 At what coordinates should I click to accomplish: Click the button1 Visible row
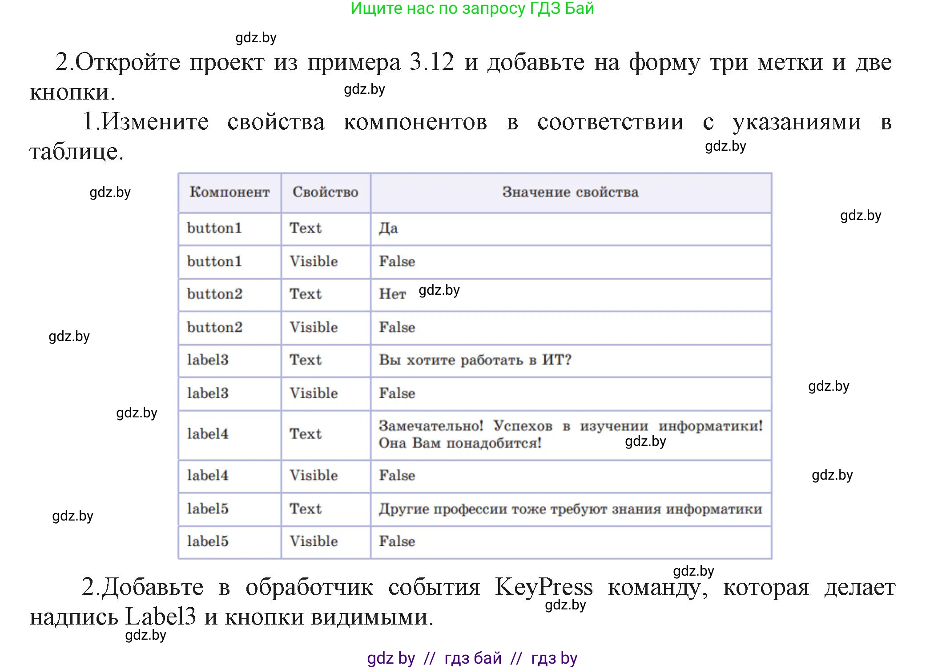click(229, 262)
